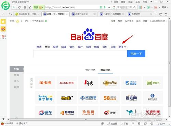Reload the page with the refresh icon
This screenshot has width=171, height=126.
tap(19, 7)
